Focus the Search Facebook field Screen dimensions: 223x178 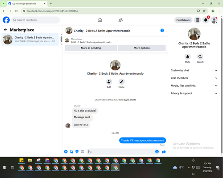pyautogui.click(x=36, y=20)
